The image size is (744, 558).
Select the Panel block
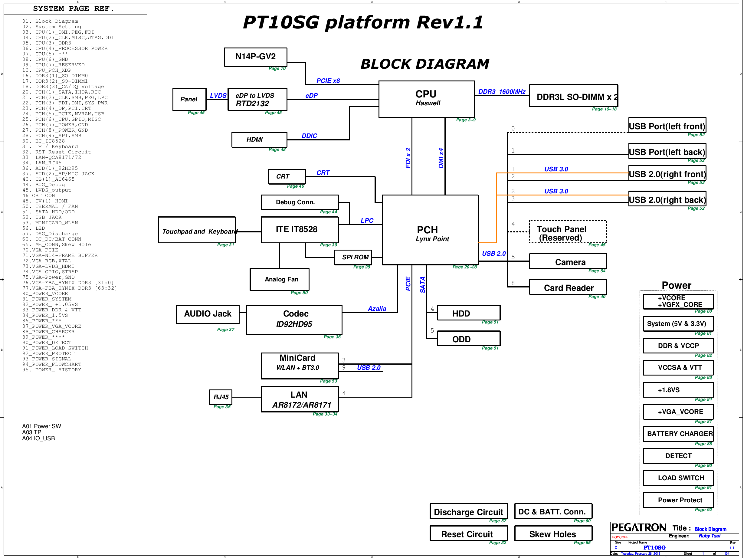pyautogui.click(x=189, y=99)
